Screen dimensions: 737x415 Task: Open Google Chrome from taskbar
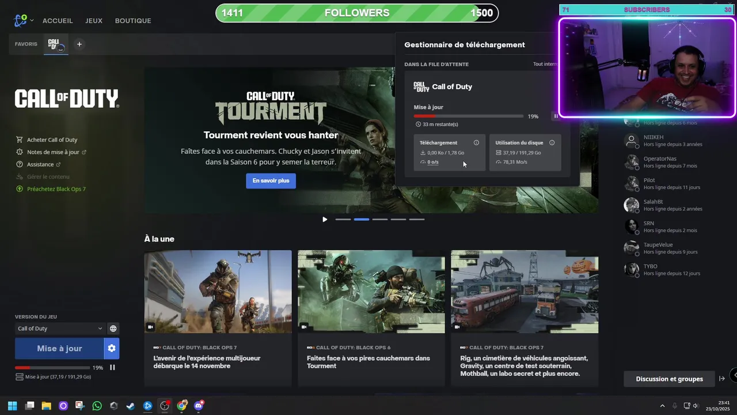coord(181,406)
